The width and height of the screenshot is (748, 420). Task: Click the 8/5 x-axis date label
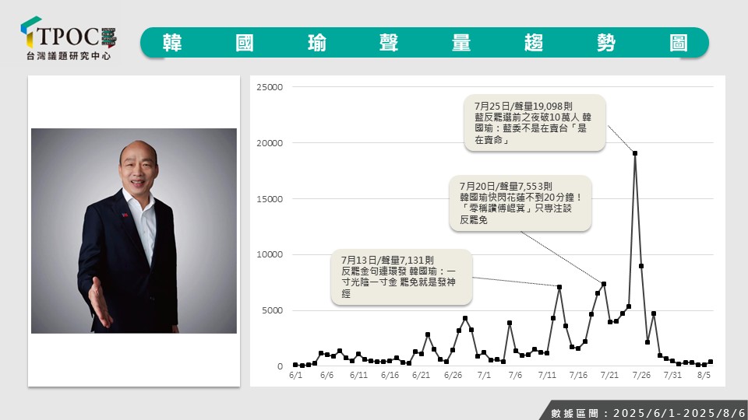(x=704, y=375)
